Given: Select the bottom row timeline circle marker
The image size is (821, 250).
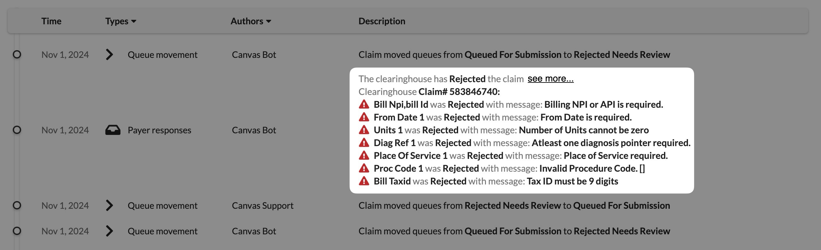Looking at the screenshot, I should pos(17,231).
